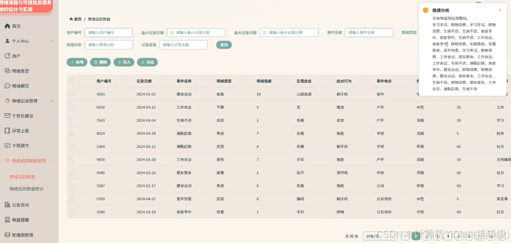The height and width of the screenshot is (243, 511).
Task: Open the 最大记录日期 date picker field
Action: point(289,33)
